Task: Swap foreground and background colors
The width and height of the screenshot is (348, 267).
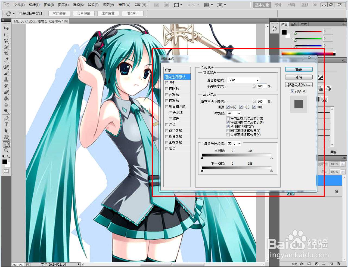Action: 9,156
